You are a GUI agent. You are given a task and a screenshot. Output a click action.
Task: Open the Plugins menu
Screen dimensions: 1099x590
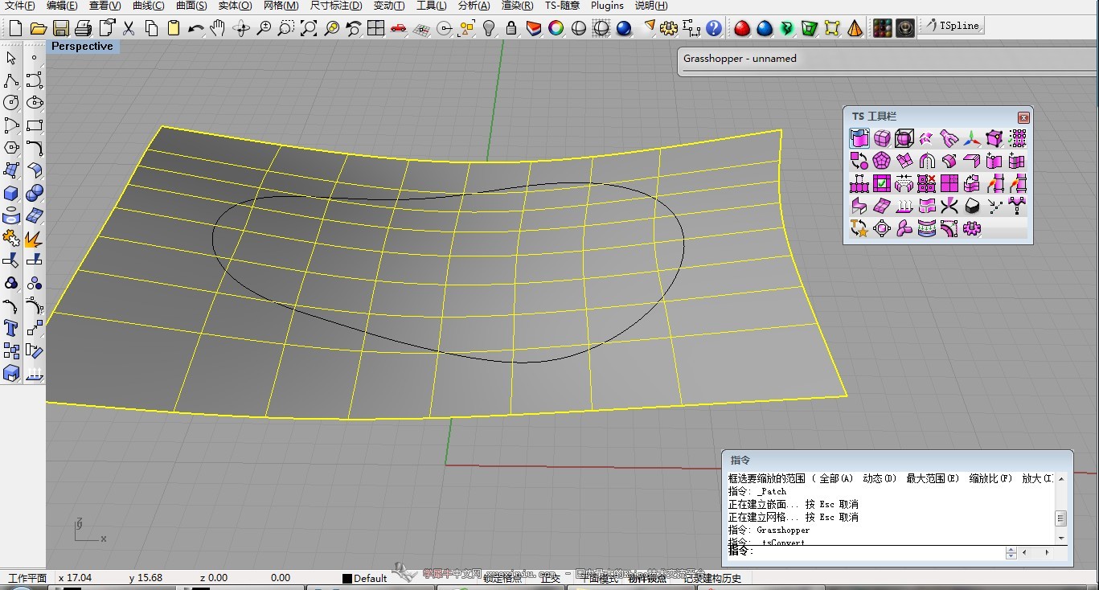coord(607,6)
